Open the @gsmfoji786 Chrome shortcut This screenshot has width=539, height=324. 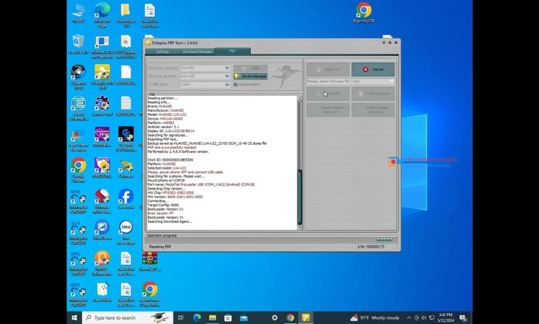(x=363, y=13)
